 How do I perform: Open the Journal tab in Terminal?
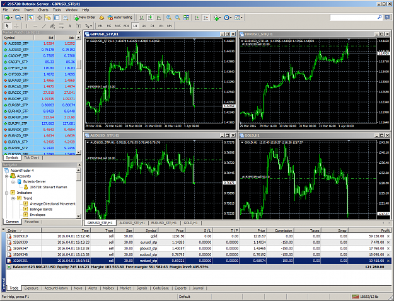[x=198, y=288]
